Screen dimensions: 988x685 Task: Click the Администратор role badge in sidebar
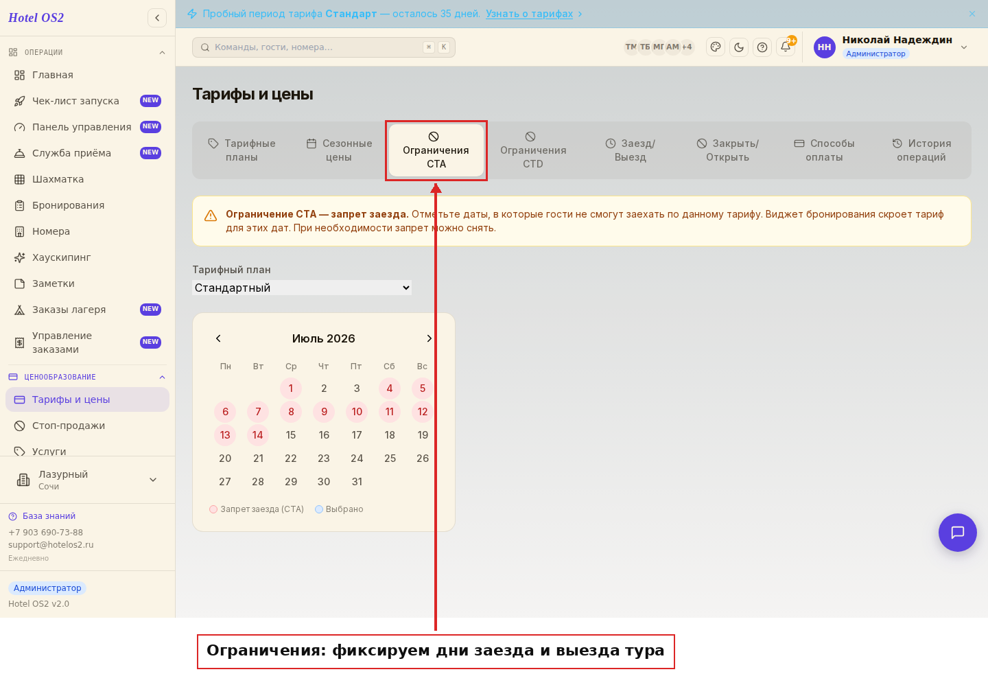click(x=47, y=588)
